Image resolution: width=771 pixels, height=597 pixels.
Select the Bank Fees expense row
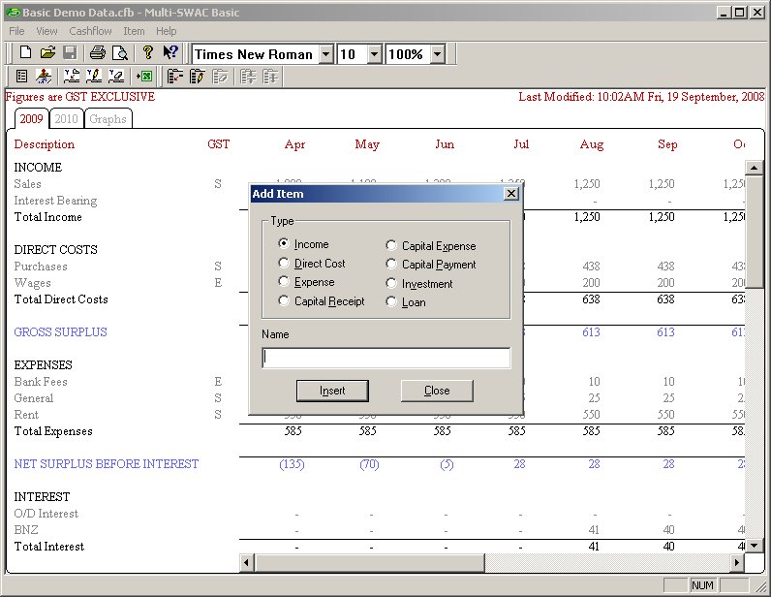[41, 382]
